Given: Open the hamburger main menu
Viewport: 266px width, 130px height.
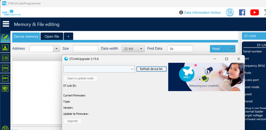Looking at the screenshot, I should [6, 24].
